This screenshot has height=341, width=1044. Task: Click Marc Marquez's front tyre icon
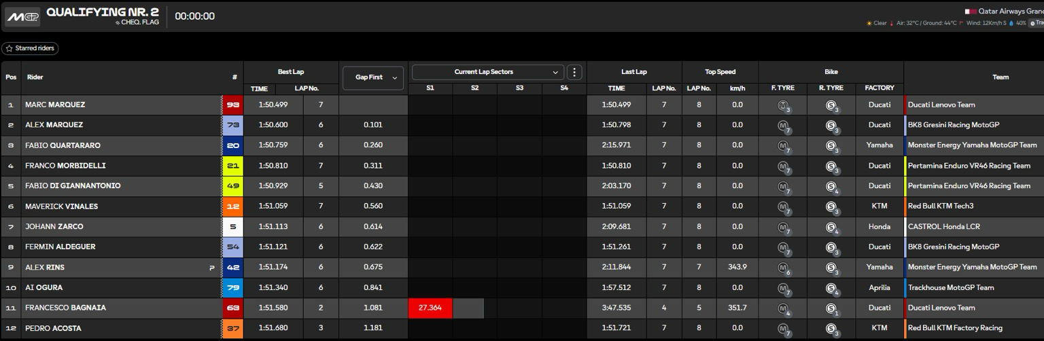point(784,105)
